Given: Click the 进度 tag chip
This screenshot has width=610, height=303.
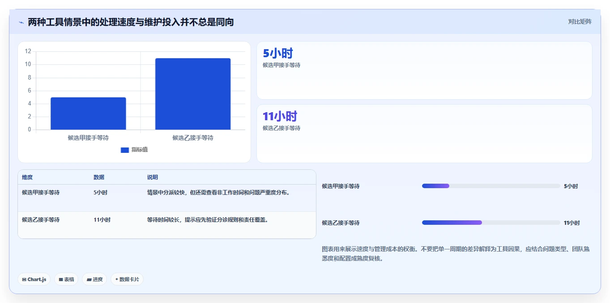Looking at the screenshot, I should (94, 279).
